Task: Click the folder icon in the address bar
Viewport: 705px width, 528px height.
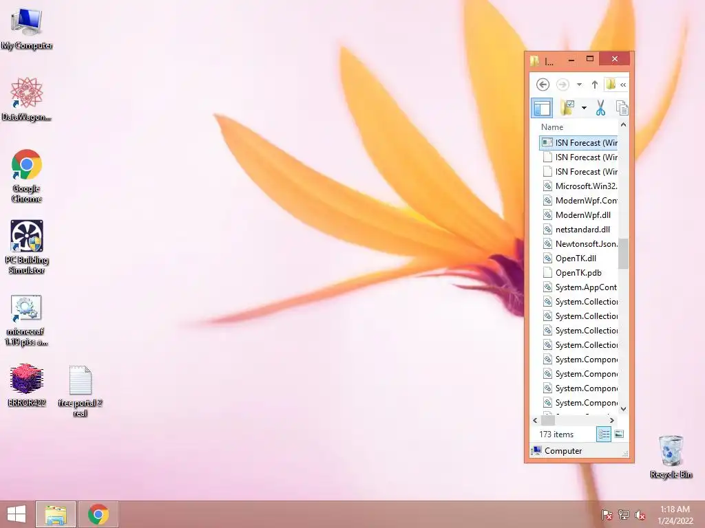Action: pyautogui.click(x=611, y=84)
